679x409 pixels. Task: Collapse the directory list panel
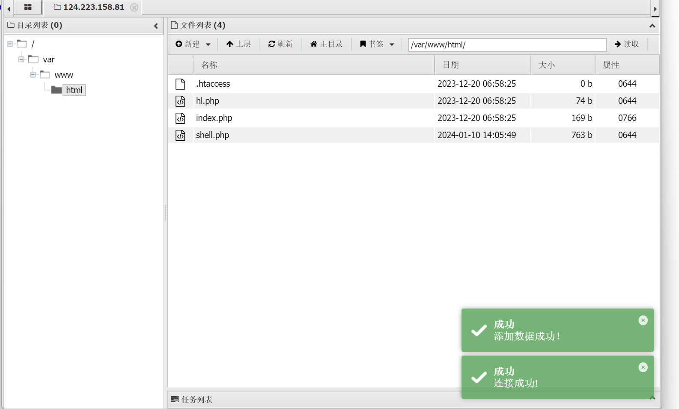(x=156, y=26)
